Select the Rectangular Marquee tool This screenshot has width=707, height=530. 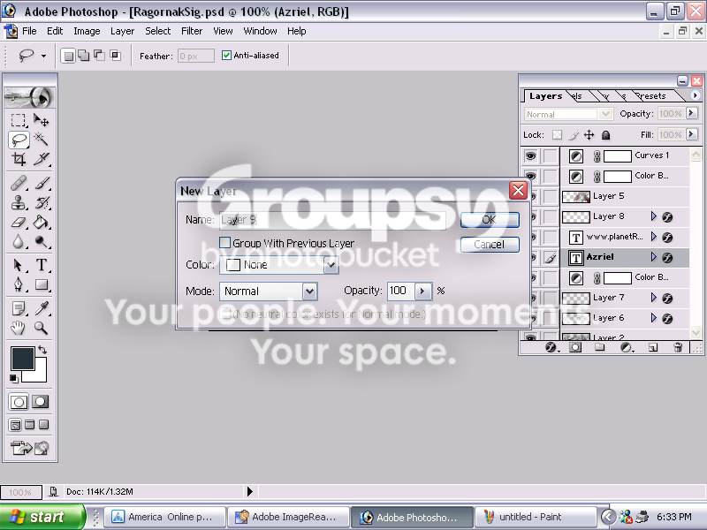[x=19, y=120]
